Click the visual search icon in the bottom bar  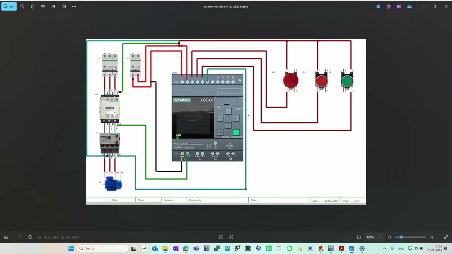pos(221,237)
